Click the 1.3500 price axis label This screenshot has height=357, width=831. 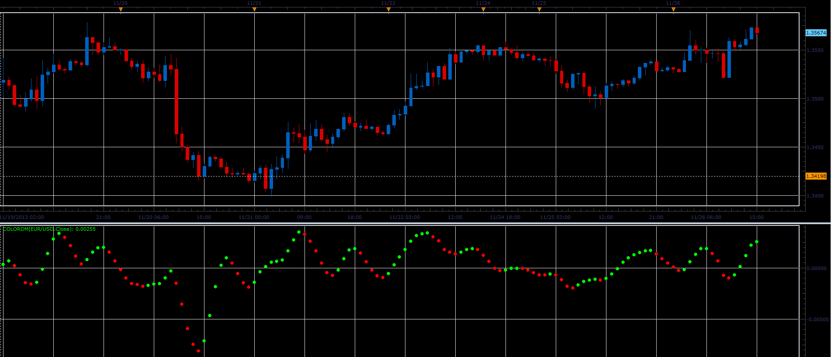(x=815, y=99)
